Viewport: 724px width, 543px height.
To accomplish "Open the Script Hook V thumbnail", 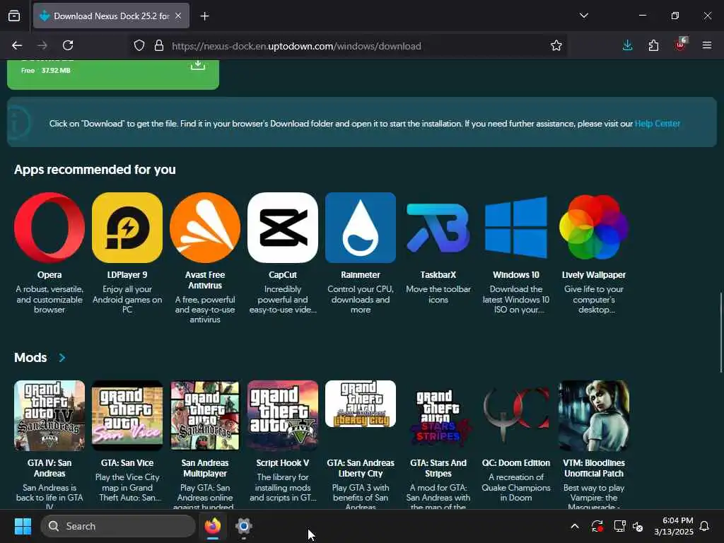I will coord(283,416).
